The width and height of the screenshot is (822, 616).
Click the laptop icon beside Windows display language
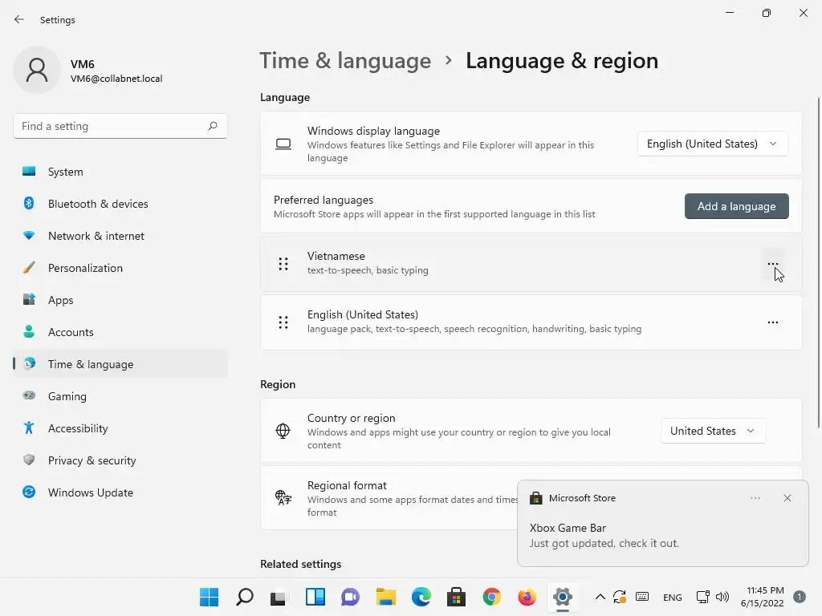[x=283, y=144]
